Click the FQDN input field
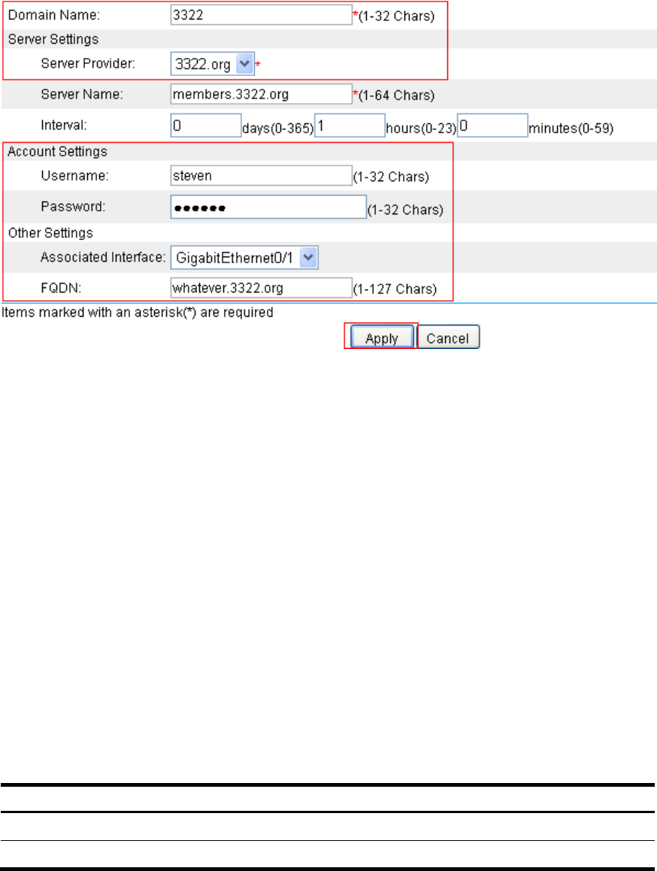Viewport: 657px width, 871px height. [261, 288]
